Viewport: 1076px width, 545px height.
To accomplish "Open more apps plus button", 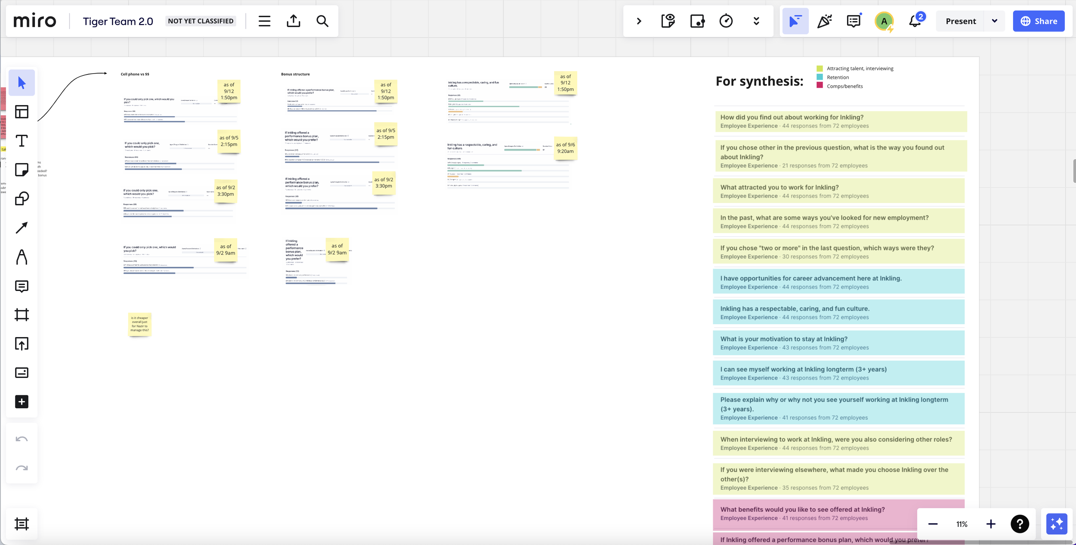I will 22,402.
